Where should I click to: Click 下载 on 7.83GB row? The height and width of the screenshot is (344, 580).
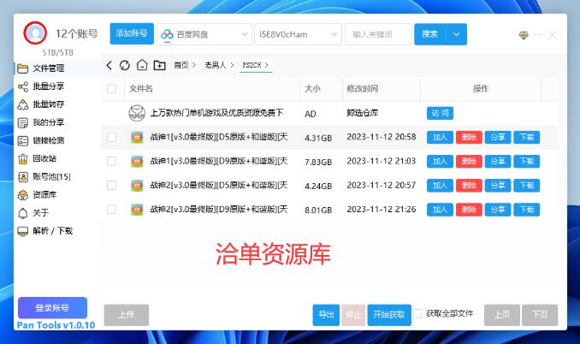point(527,161)
